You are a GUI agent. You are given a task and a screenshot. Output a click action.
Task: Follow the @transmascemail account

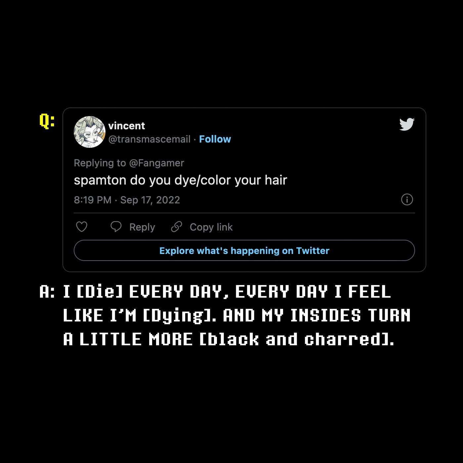point(215,139)
